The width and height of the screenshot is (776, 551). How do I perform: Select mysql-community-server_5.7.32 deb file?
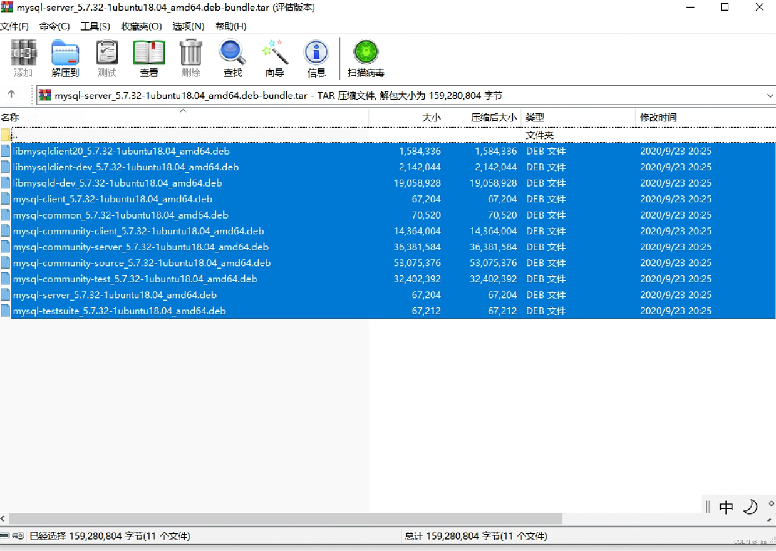141,247
